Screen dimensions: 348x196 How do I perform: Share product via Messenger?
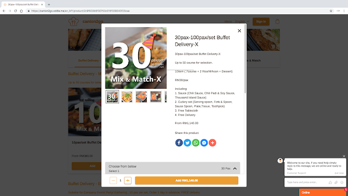204,143
